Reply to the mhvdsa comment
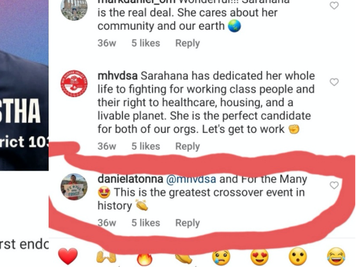The image size is (356, 267). pos(188,146)
